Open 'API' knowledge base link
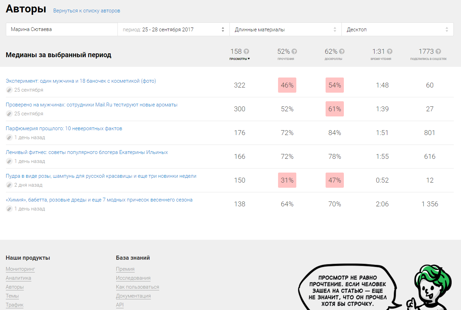 (x=120, y=305)
